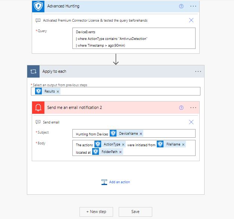Click the New step button

point(96,212)
